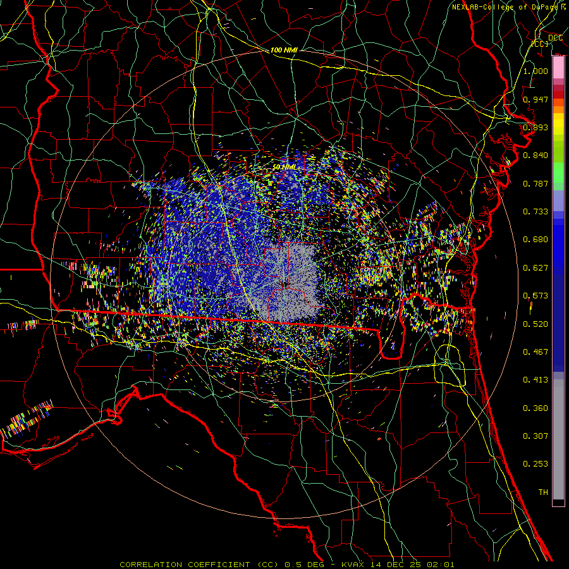The image size is (569, 569).
Task: Click the CORRELATION COEFFICIENT (CC) caption text
Action: (199, 565)
